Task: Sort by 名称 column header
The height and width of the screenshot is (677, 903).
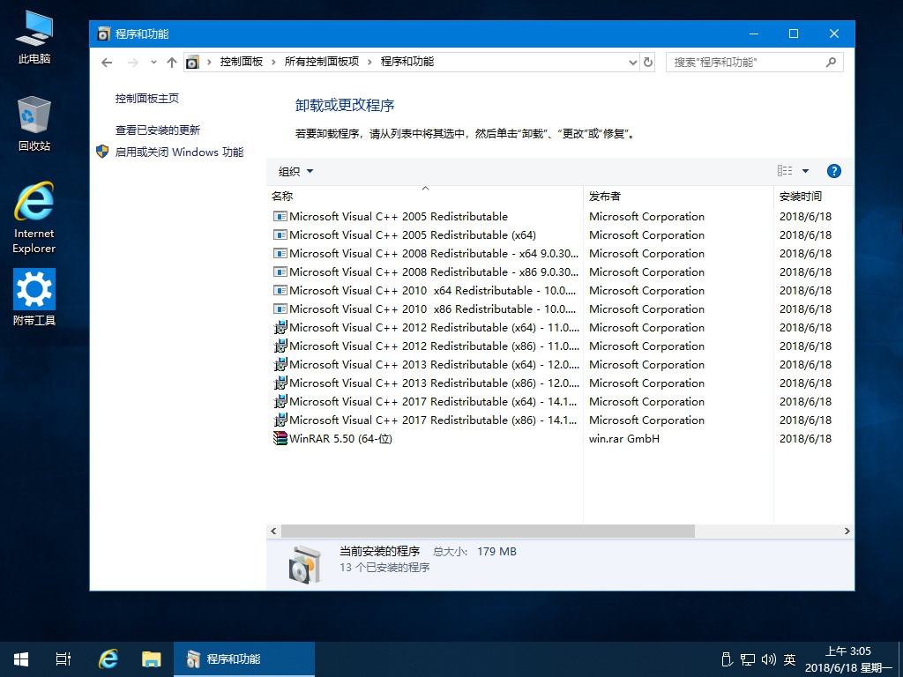Action: tap(425, 197)
